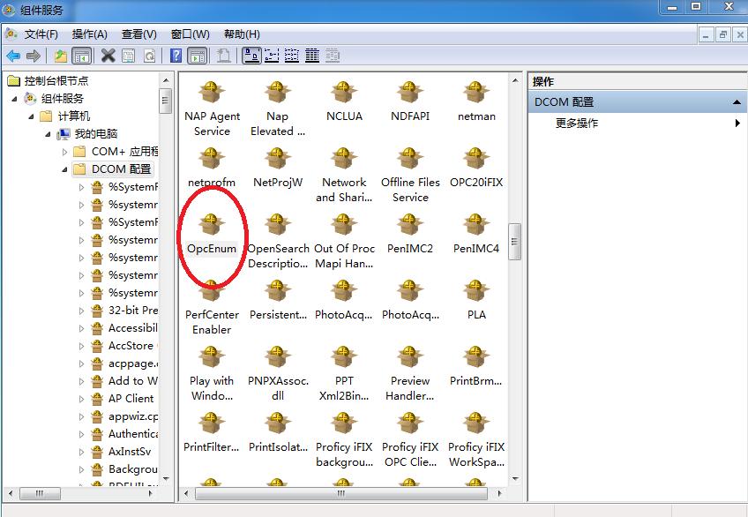Collapse the DCOM 配置 tree node
Viewport: 748px width, 517px height.
pyautogui.click(x=64, y=169)
